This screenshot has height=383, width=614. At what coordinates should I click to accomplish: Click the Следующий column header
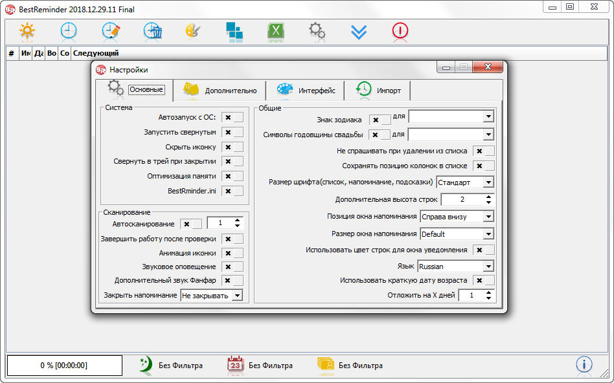pyautogui.click(x=339, y=53)
